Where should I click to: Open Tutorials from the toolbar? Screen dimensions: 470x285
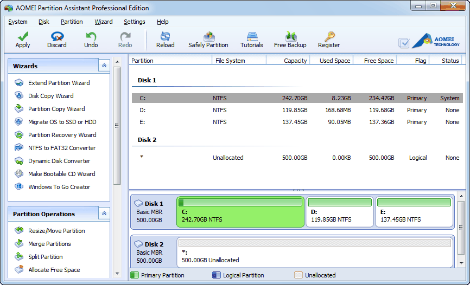(251, 37)
